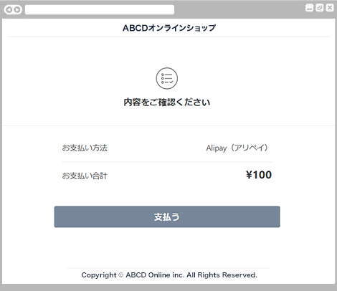
Task: Go forward with the browser forward arrow
Action: [17, 10]
